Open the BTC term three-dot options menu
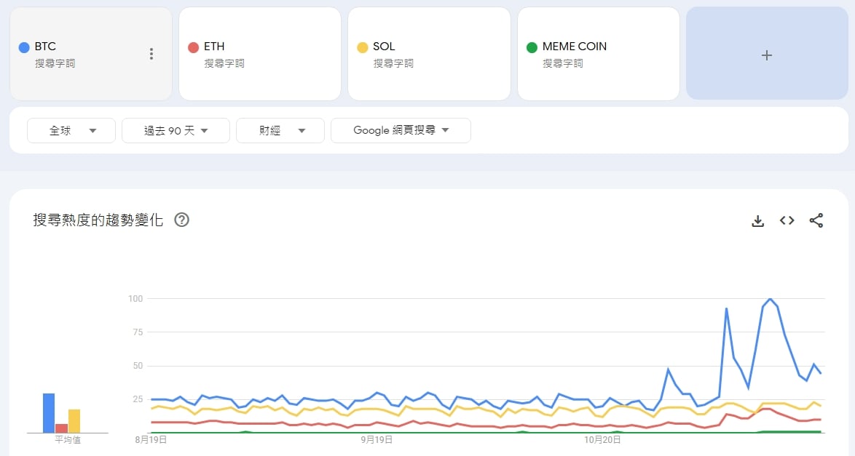This screenshot has height=456, width=855. pyautogui.click(x=151, y=54)
